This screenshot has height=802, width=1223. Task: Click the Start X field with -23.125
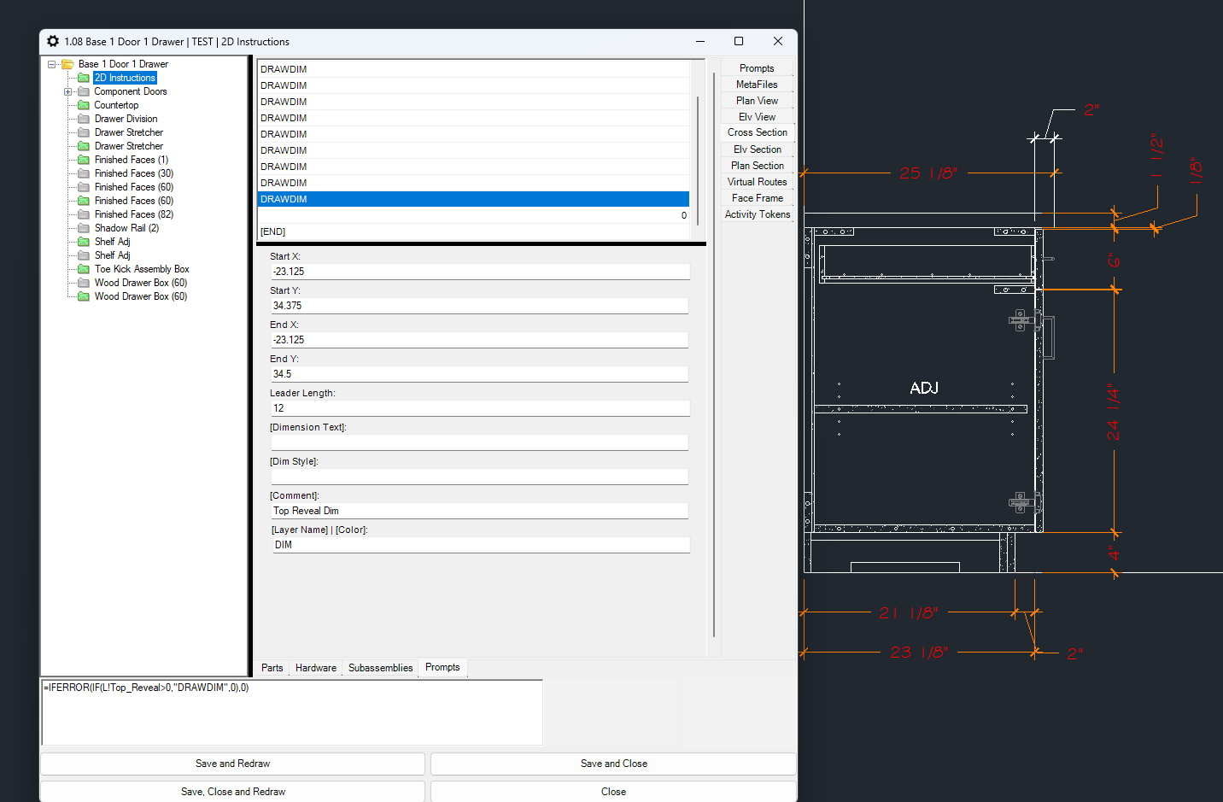coord(480,272)
